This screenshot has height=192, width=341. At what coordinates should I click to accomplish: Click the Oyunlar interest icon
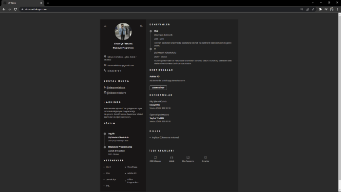tap(205, 157)
